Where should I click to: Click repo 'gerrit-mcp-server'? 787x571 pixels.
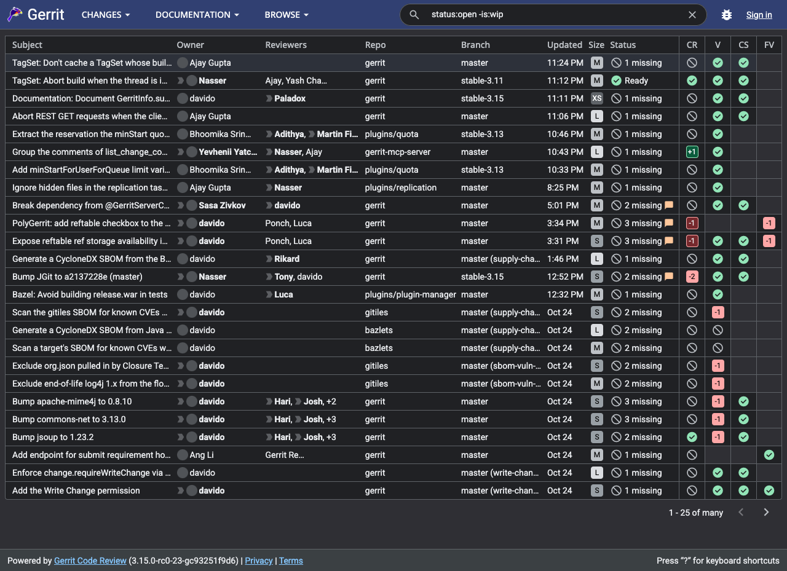point(398,152)
